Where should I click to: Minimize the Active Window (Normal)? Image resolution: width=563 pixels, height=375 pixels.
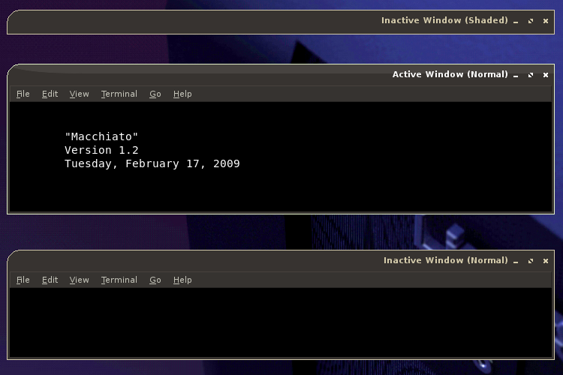tap(516, 75)
